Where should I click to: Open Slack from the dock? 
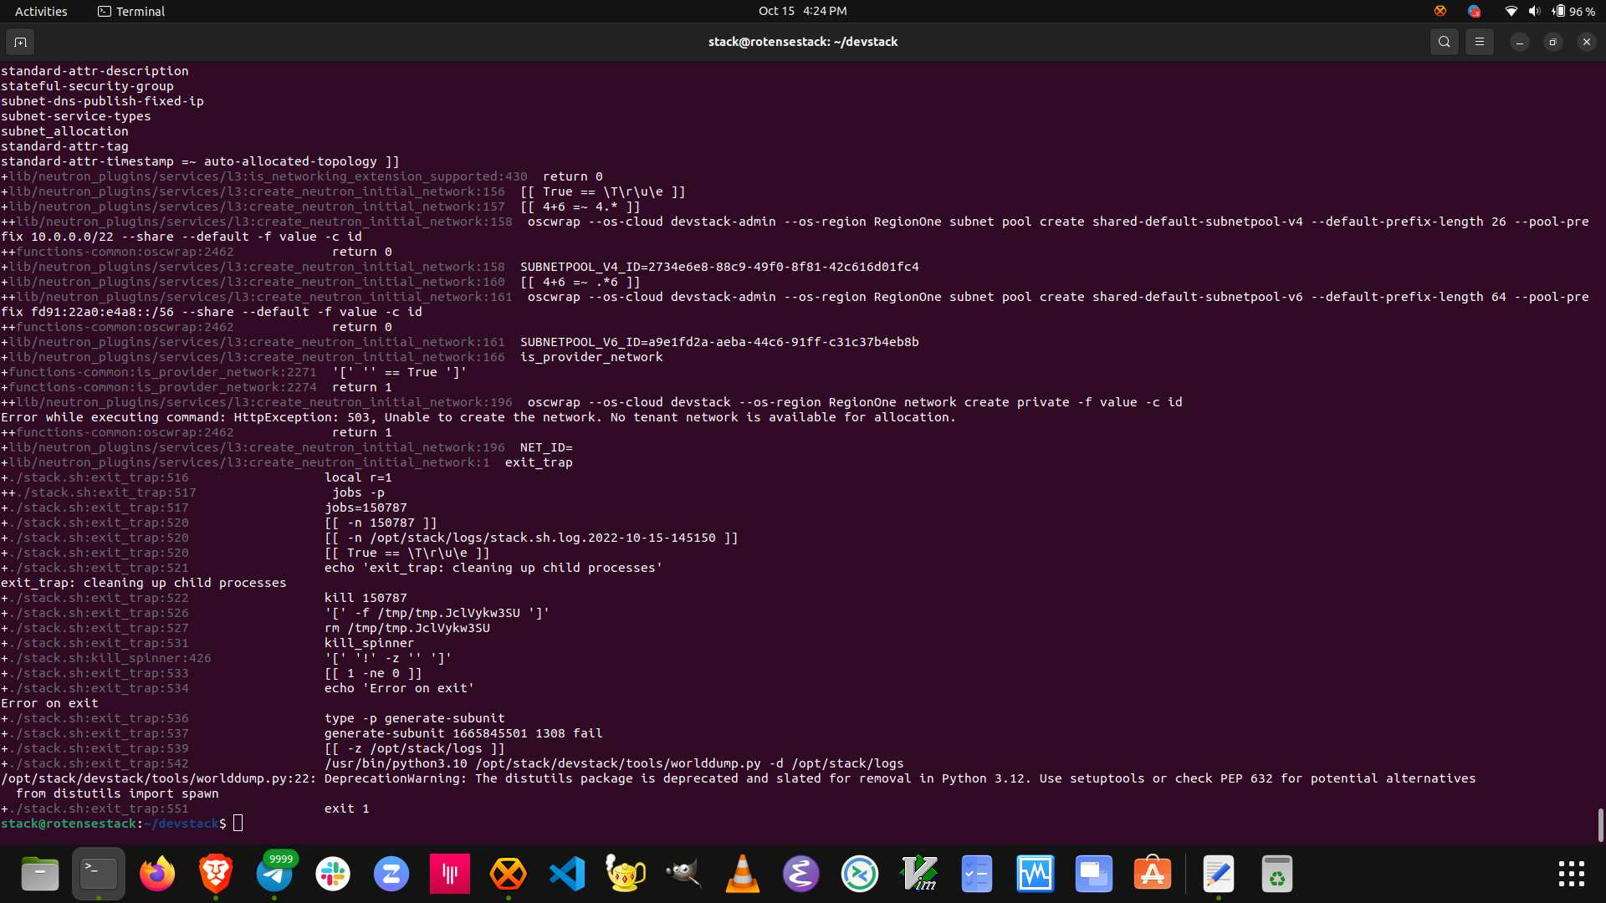(333, 874)
